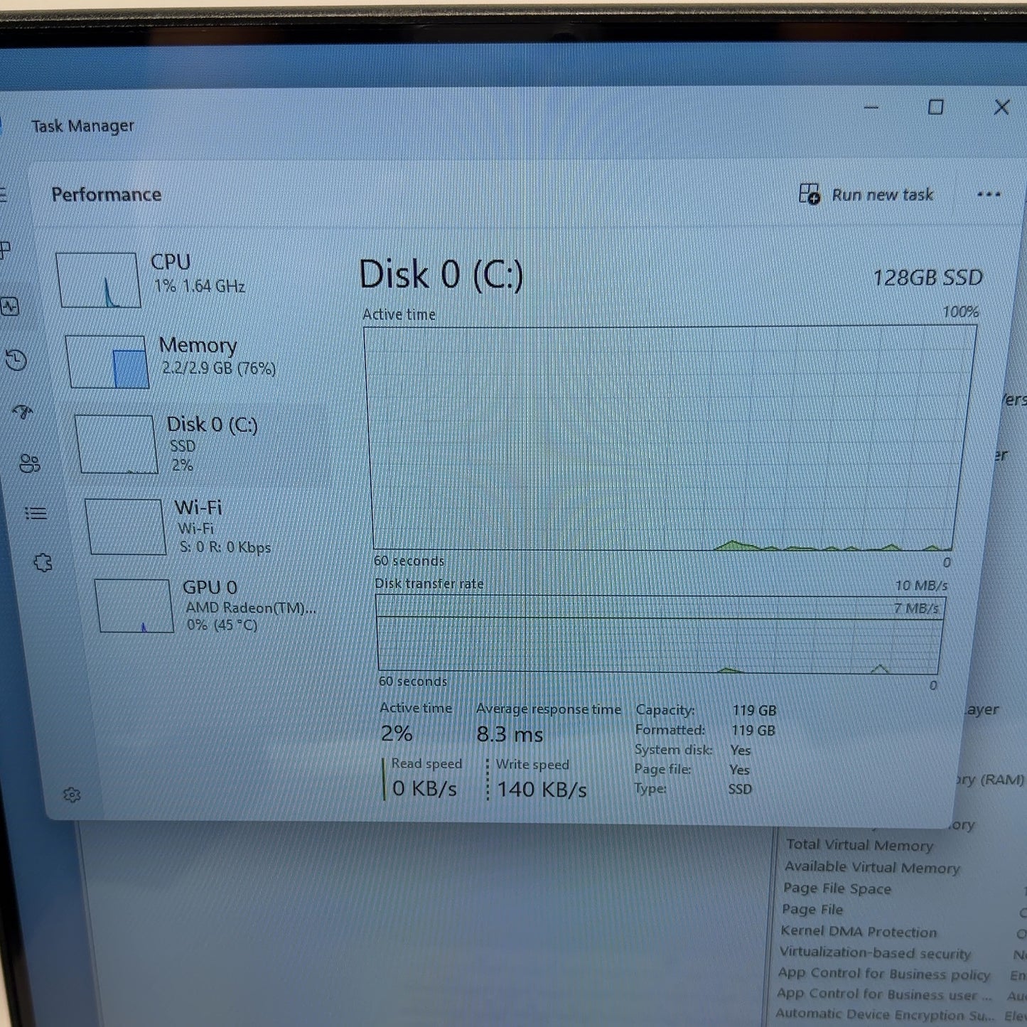The height and width of the screenshot is (1027, 1027).
Task: Open Startup apps from the sidebar
Action: tap(23, 412)
